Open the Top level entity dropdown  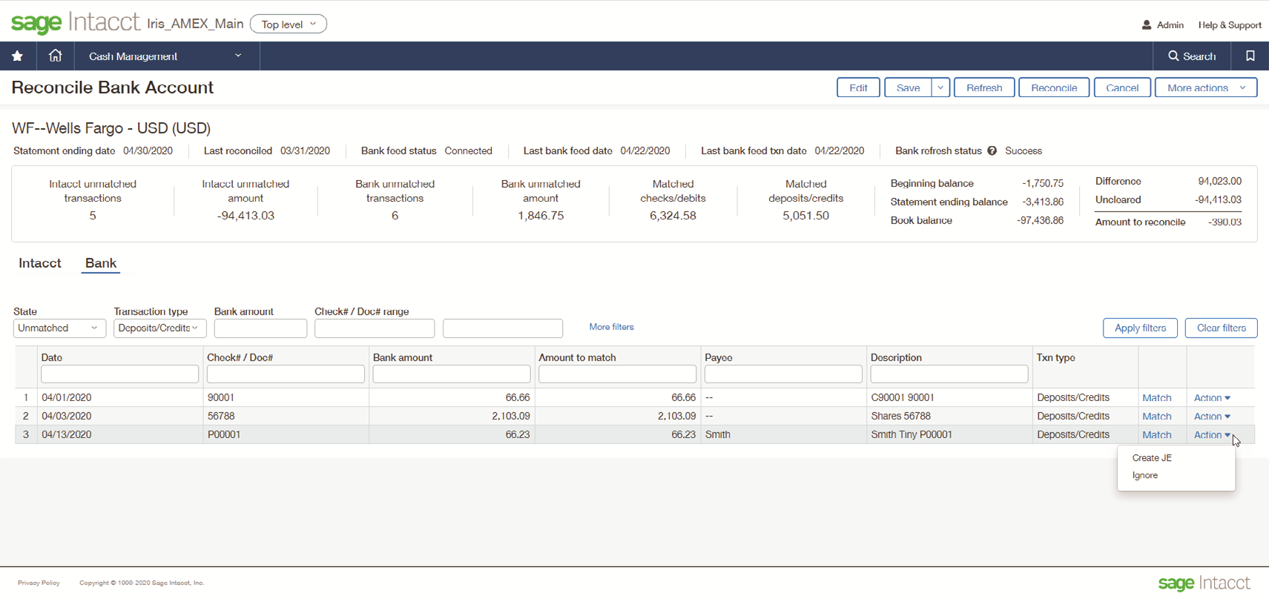[289, 24]
